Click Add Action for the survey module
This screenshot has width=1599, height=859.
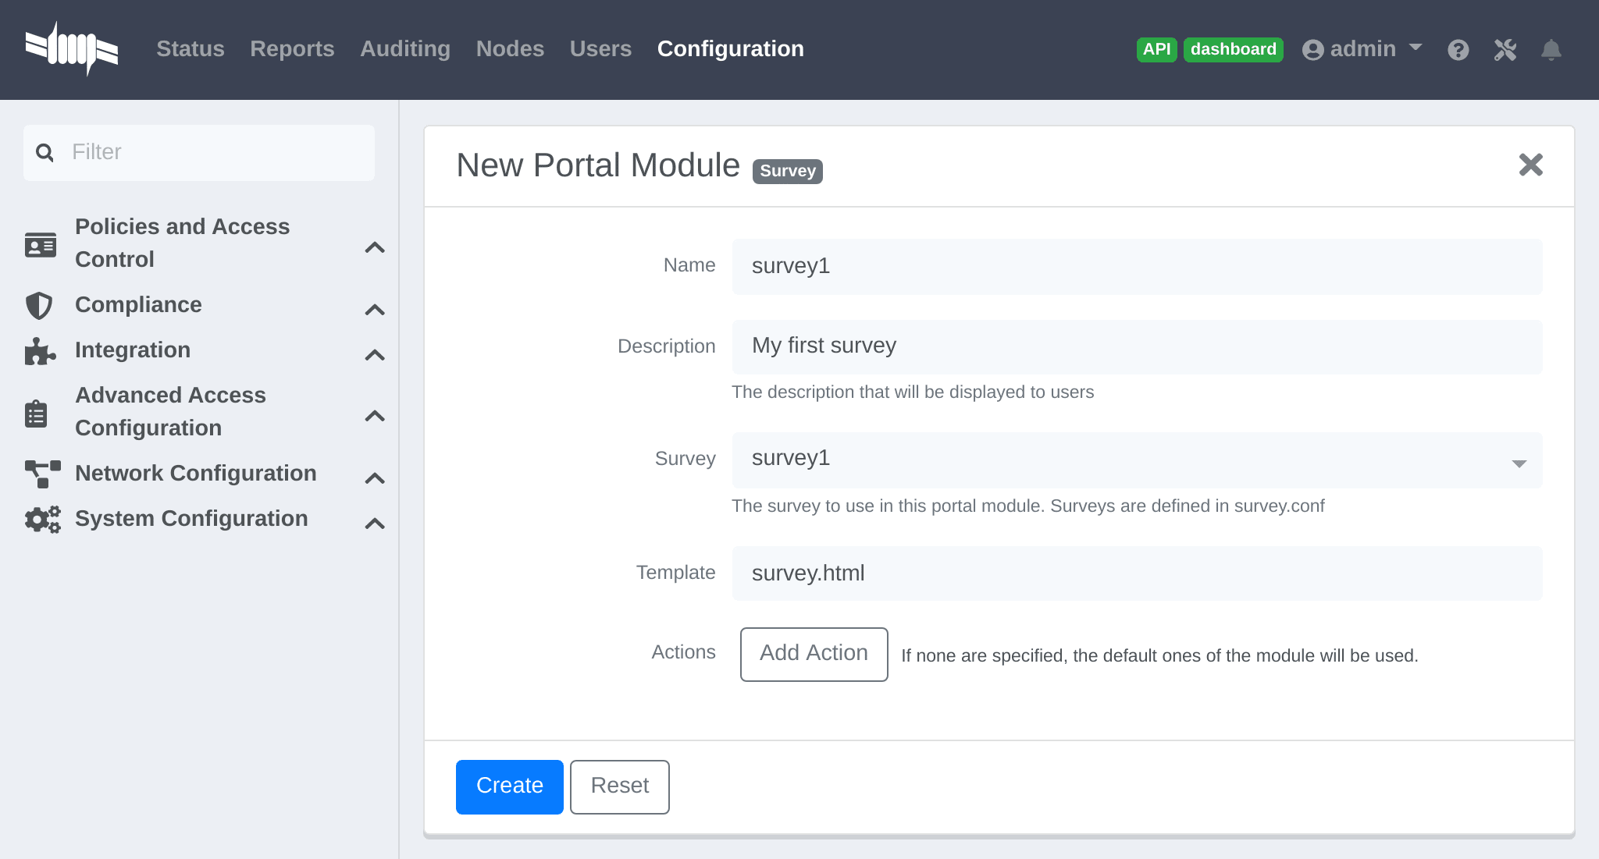point(814,654)
